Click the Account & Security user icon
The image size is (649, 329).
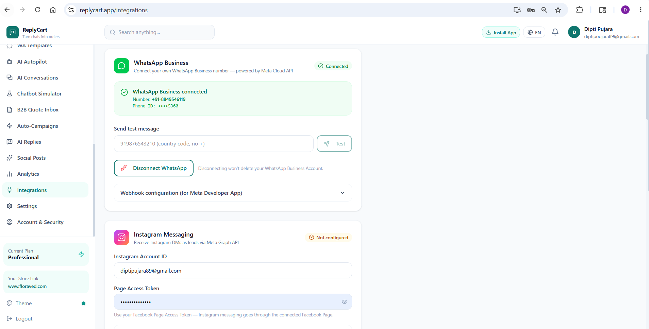(x=10, y=222)
